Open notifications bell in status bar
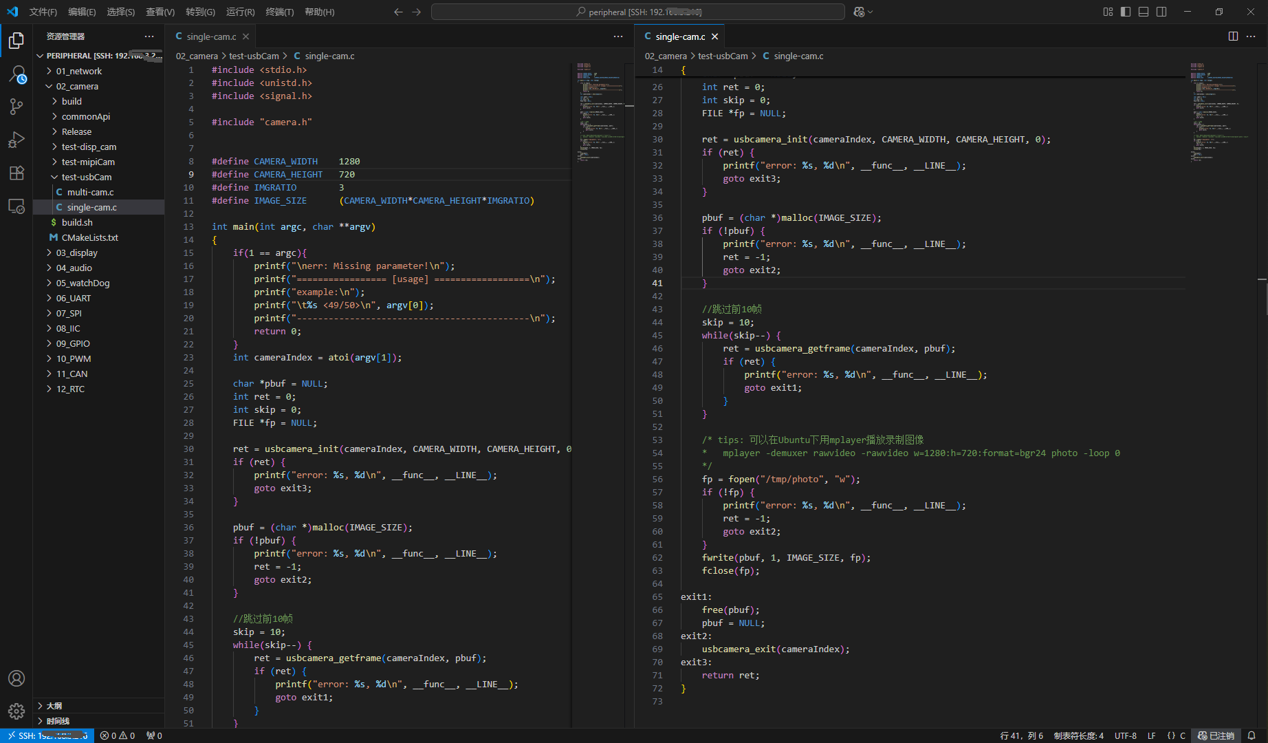Viewport: 1268px width, 743px height. click(1251, 735)
